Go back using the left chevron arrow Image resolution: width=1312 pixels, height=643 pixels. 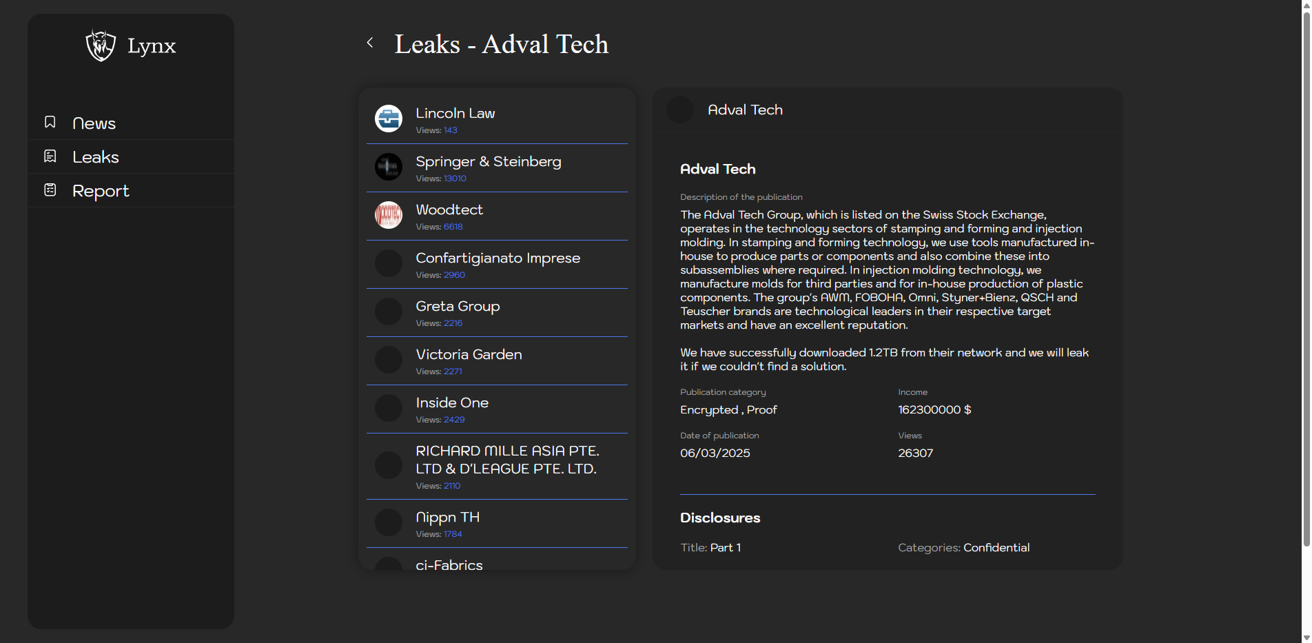coord(370,43)
